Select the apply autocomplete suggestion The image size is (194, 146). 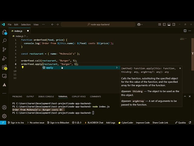[x=81, y=68]
